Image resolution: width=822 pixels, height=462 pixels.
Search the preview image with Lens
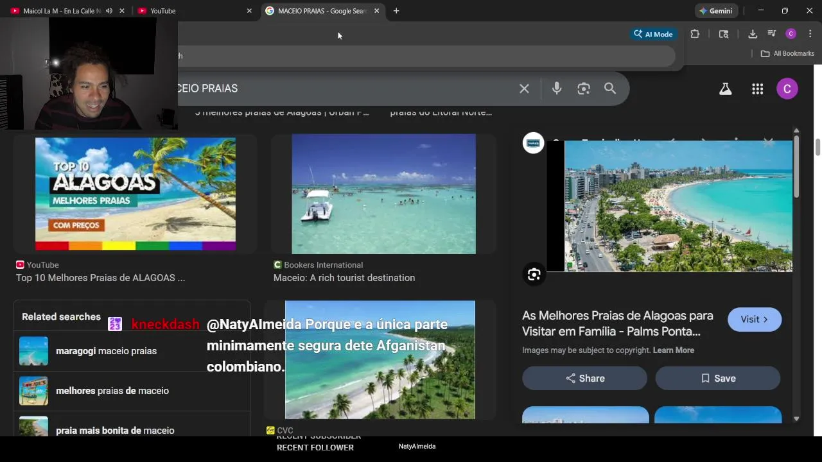(x=534, y=275)
